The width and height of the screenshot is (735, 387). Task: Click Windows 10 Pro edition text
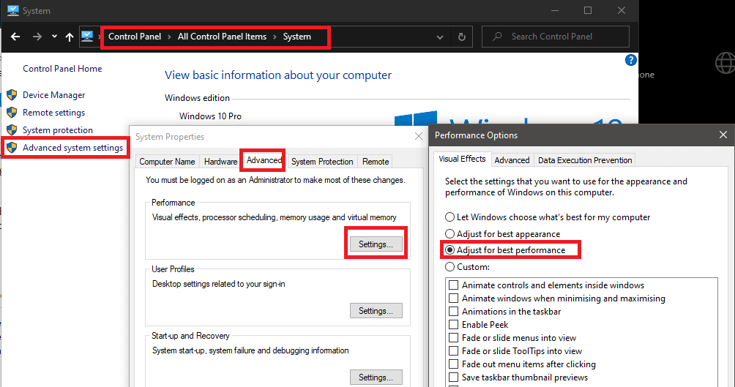click(210, 116)
